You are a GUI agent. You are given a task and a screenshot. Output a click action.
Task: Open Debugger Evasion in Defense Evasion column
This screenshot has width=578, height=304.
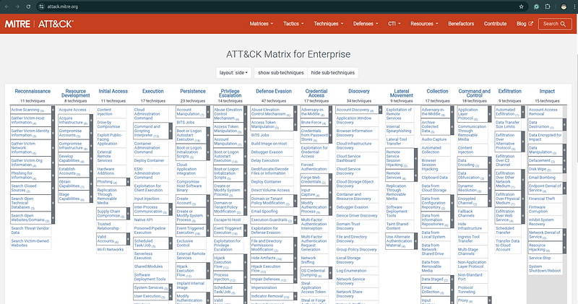click(x=267, y=152)
